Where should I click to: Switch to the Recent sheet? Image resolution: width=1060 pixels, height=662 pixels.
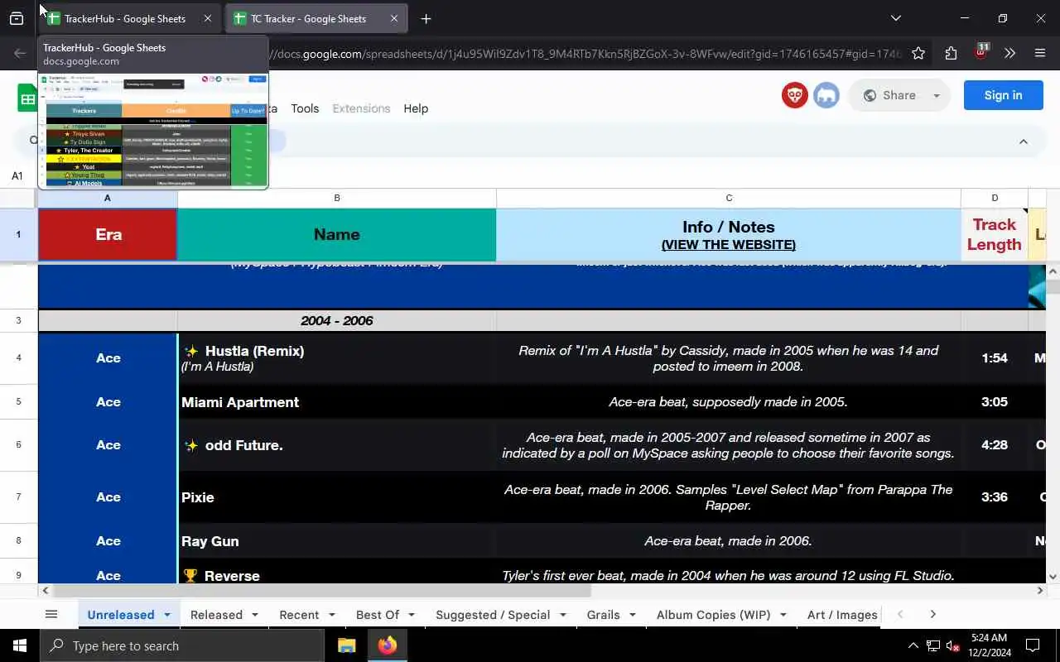click(299, 615)
